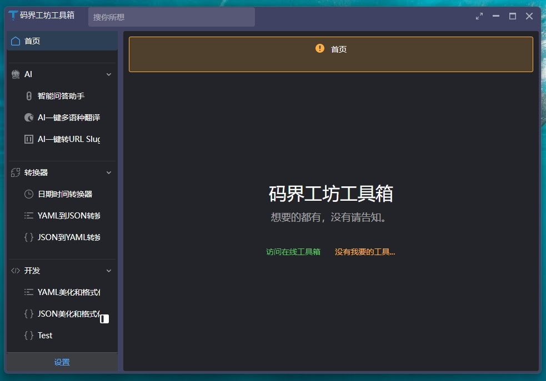Toggle fullscreen with the expand arrows icon
Viewport: 546px width, 381px height.
479,16
